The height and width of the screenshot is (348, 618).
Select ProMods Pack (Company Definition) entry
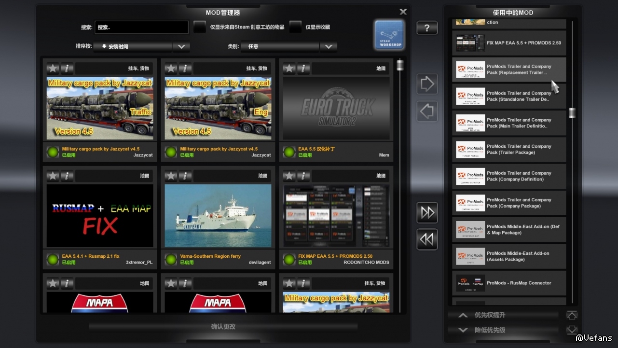[509, 176]
